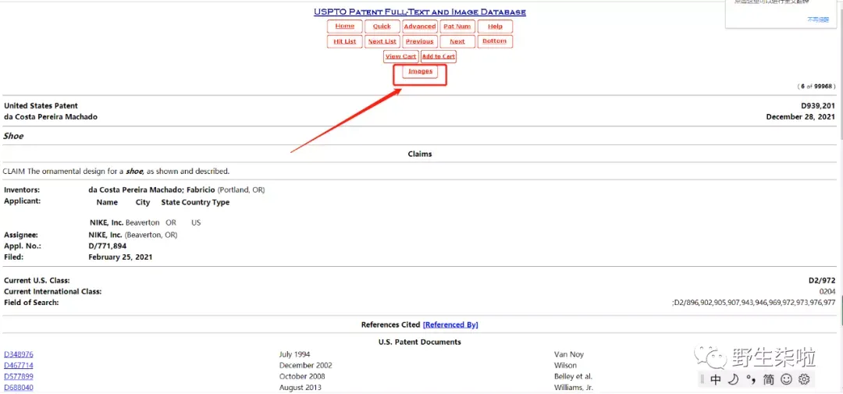Click the Wilson inventor cell

click(x=565, y=365)
